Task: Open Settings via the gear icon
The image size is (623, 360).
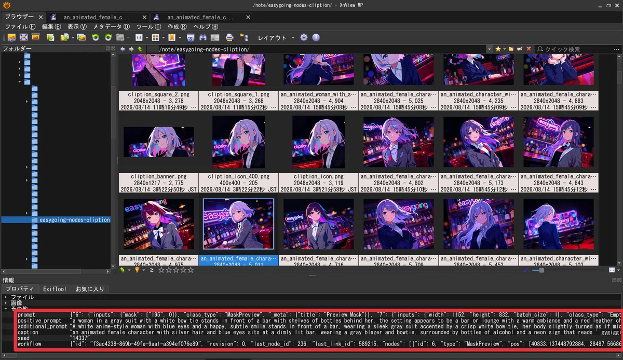Action: click(304, 37)
